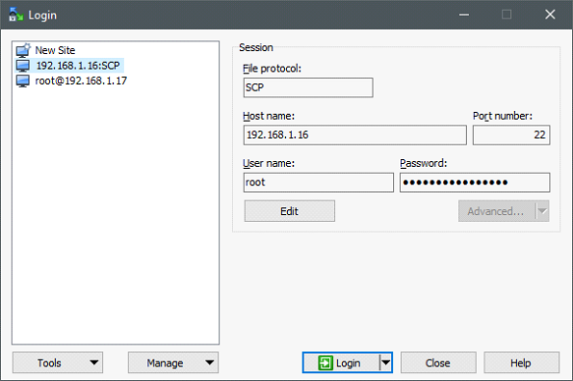Close the Login window with X

click(x=550, y=15)
